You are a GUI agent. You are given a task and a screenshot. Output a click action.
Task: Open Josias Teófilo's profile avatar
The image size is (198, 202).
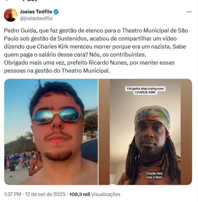(11, 15)
